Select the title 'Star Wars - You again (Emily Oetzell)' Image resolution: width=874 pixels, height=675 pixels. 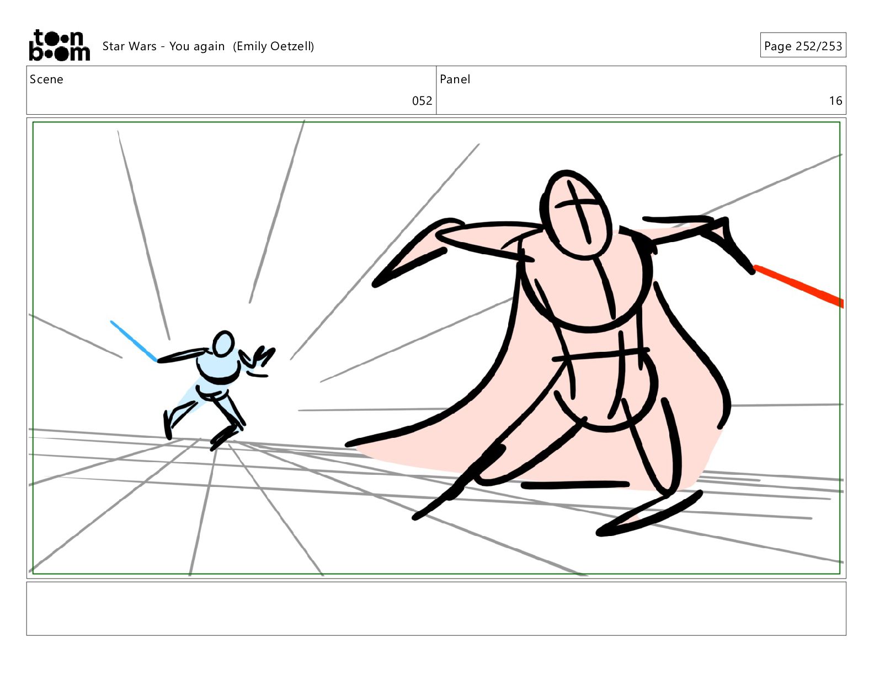pos(208,46)
